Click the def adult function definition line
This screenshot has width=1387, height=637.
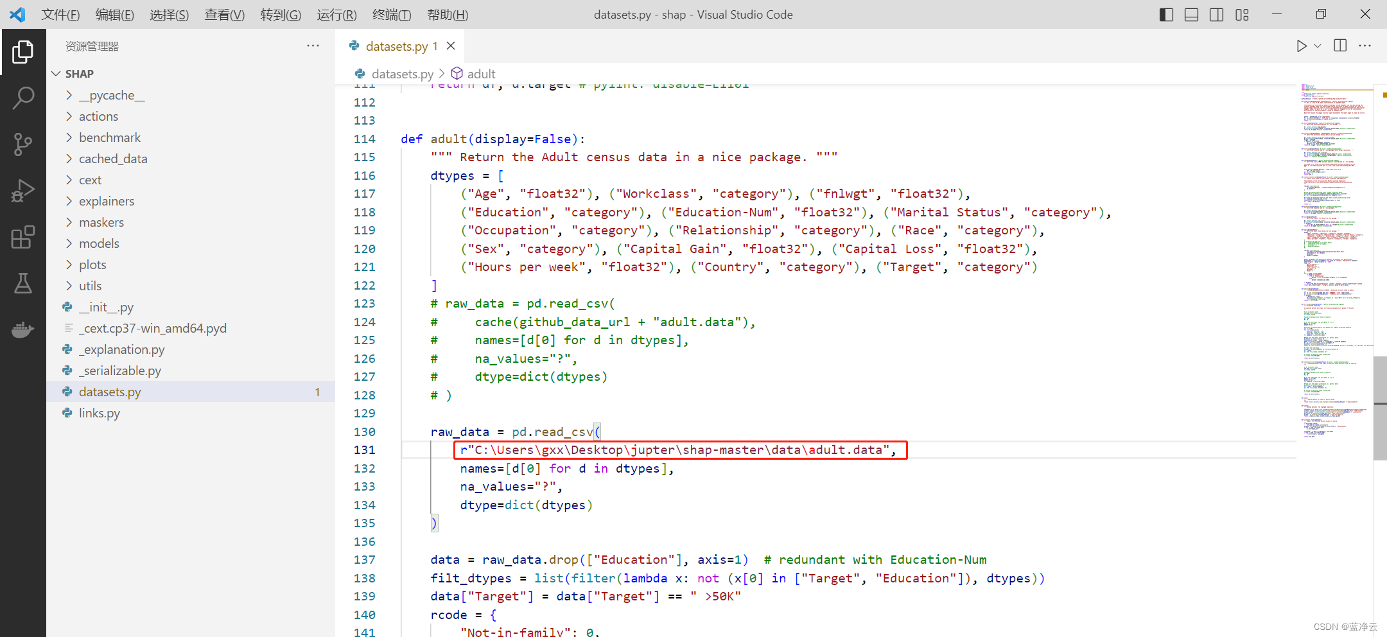click(x=493, y=139)
